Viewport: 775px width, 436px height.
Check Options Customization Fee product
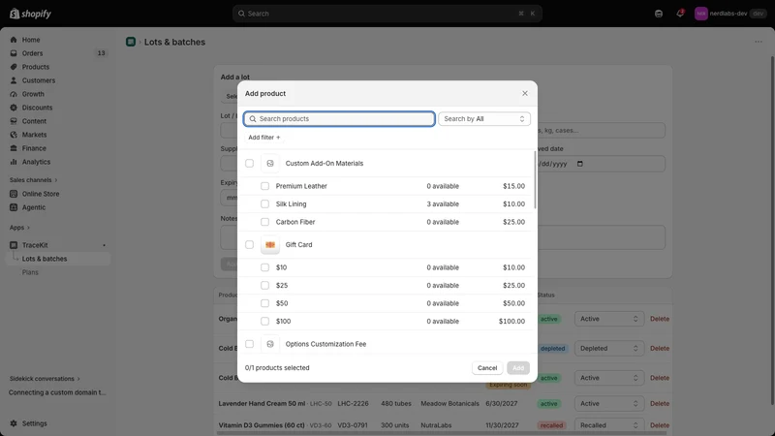click(x=250, y=344)
